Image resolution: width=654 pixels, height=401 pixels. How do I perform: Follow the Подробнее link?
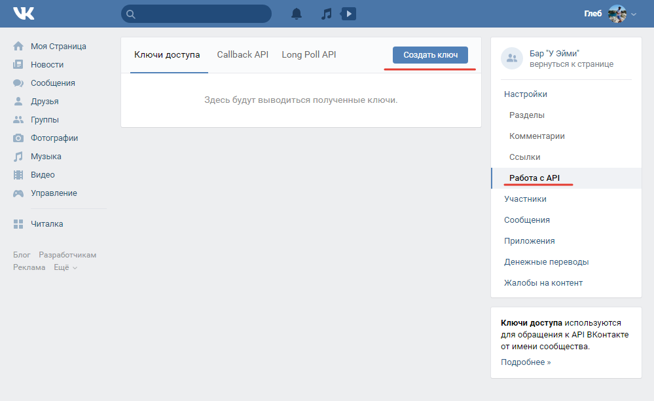pyautogui.click(x=526, y=362)
